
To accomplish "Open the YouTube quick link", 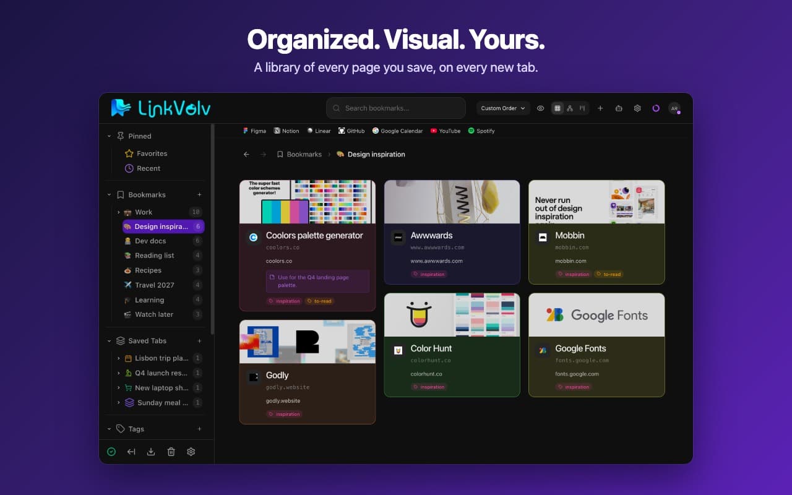I will pos(445,131).
